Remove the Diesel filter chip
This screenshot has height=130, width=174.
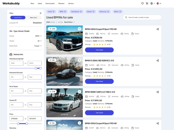(x=93, y=11)
